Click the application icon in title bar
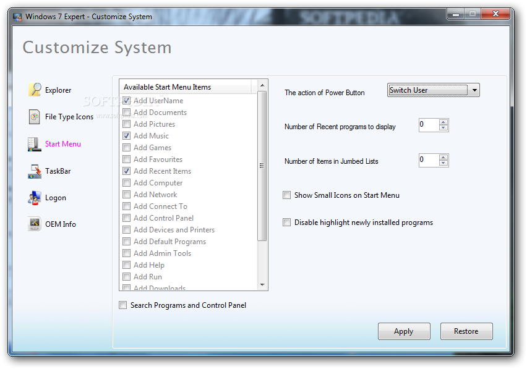The height and width of the screenshot is (369, 527). point(17,17)
